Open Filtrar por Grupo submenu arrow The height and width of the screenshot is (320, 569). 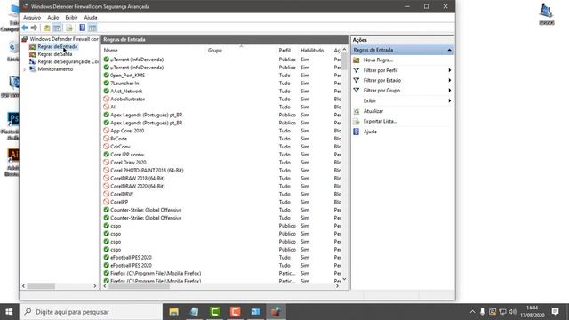pos(450,91)
